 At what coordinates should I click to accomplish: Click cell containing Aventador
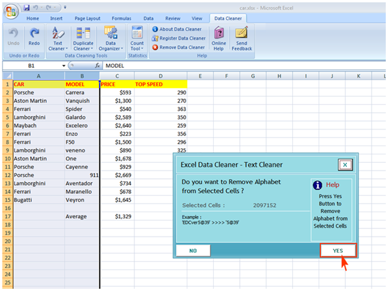pyautogui.click(x=82, y=183)
